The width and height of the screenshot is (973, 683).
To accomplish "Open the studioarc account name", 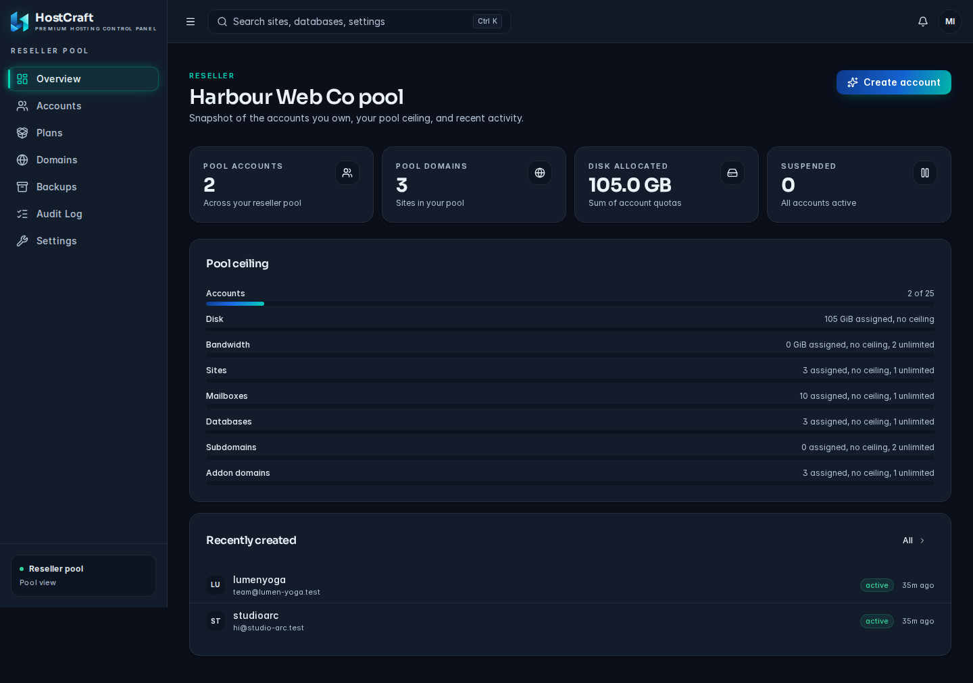I will [x=256, y=616].
